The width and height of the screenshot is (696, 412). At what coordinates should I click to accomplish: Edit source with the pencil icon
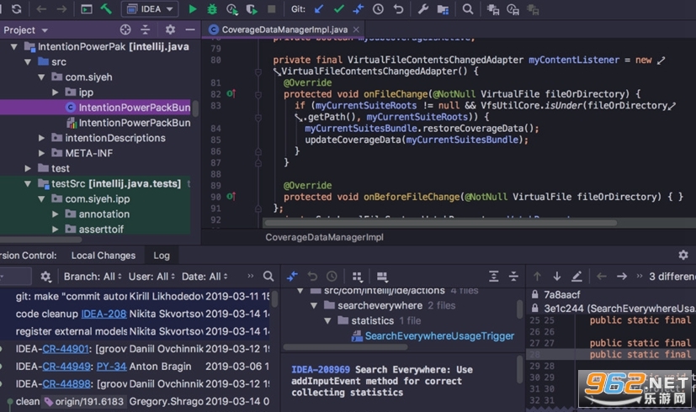click(x=576, y=277)
